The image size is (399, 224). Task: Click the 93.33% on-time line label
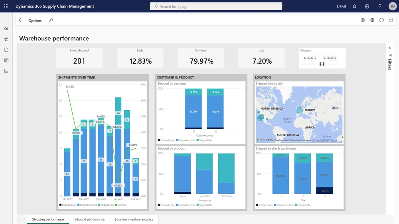pos(70,86)
